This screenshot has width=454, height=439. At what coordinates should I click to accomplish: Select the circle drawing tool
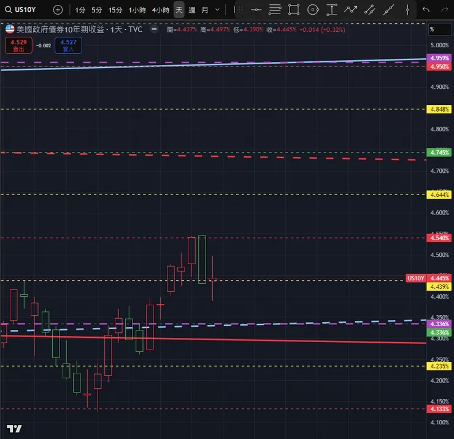313,10
